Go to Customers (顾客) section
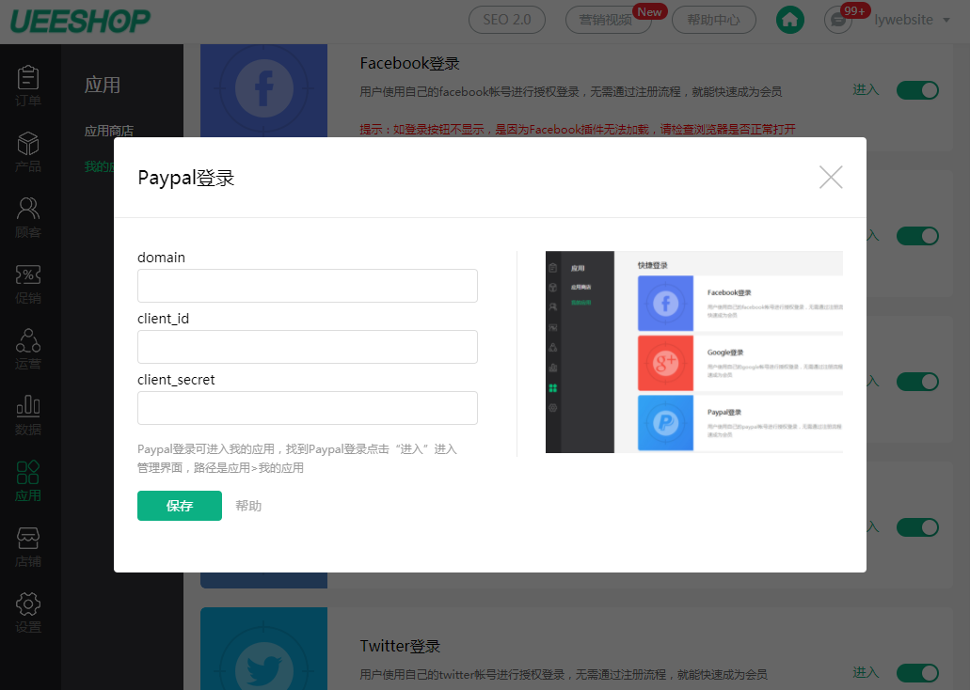Viewport: 970px width, 690px height. [28, 216]
